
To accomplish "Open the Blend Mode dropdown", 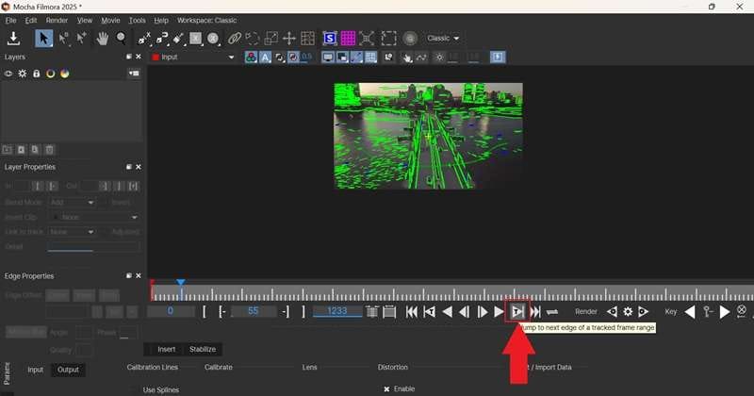I will coord(72,203).
